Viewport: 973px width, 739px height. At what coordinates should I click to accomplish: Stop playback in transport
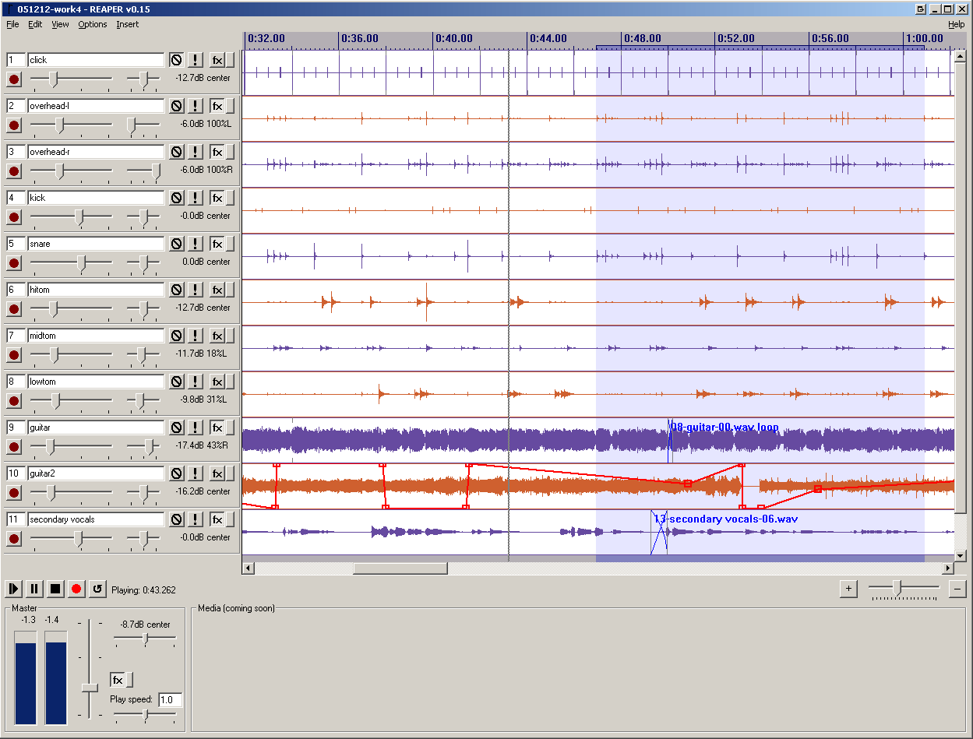coord(55,589)
